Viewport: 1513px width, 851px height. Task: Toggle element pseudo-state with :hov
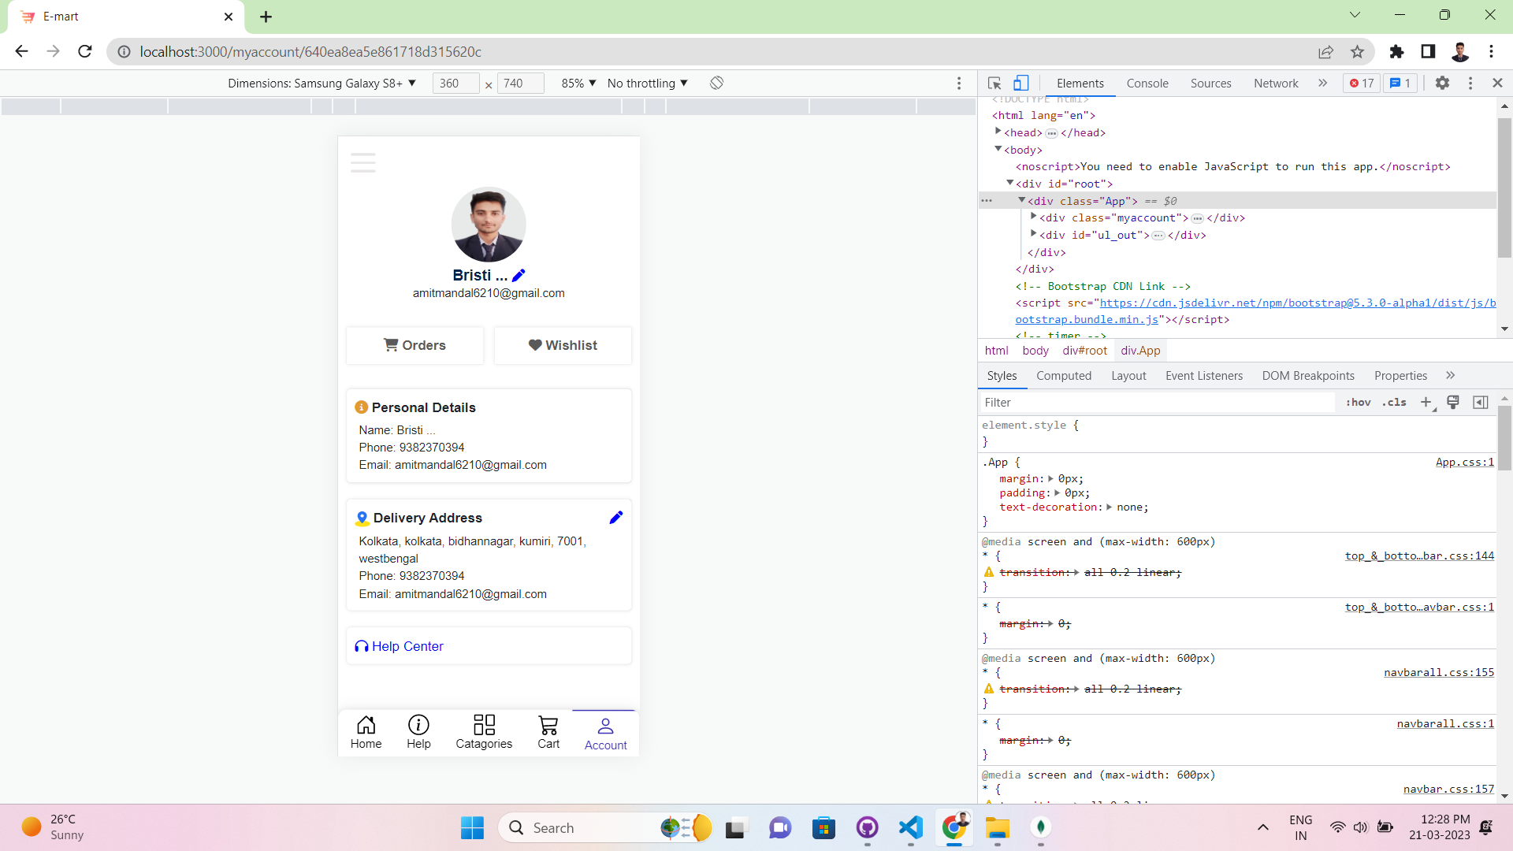pos(1359,402)
